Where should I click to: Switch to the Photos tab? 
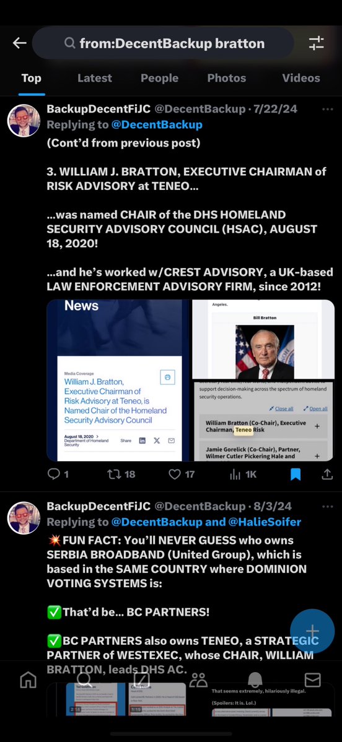226,78
